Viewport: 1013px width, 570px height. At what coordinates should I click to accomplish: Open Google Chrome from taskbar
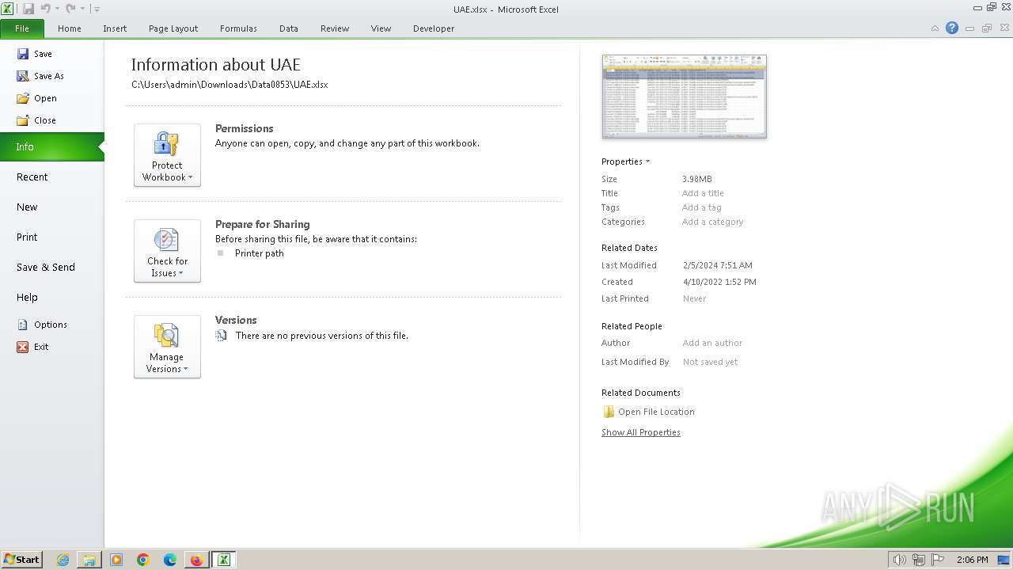[x=143, y=560]
